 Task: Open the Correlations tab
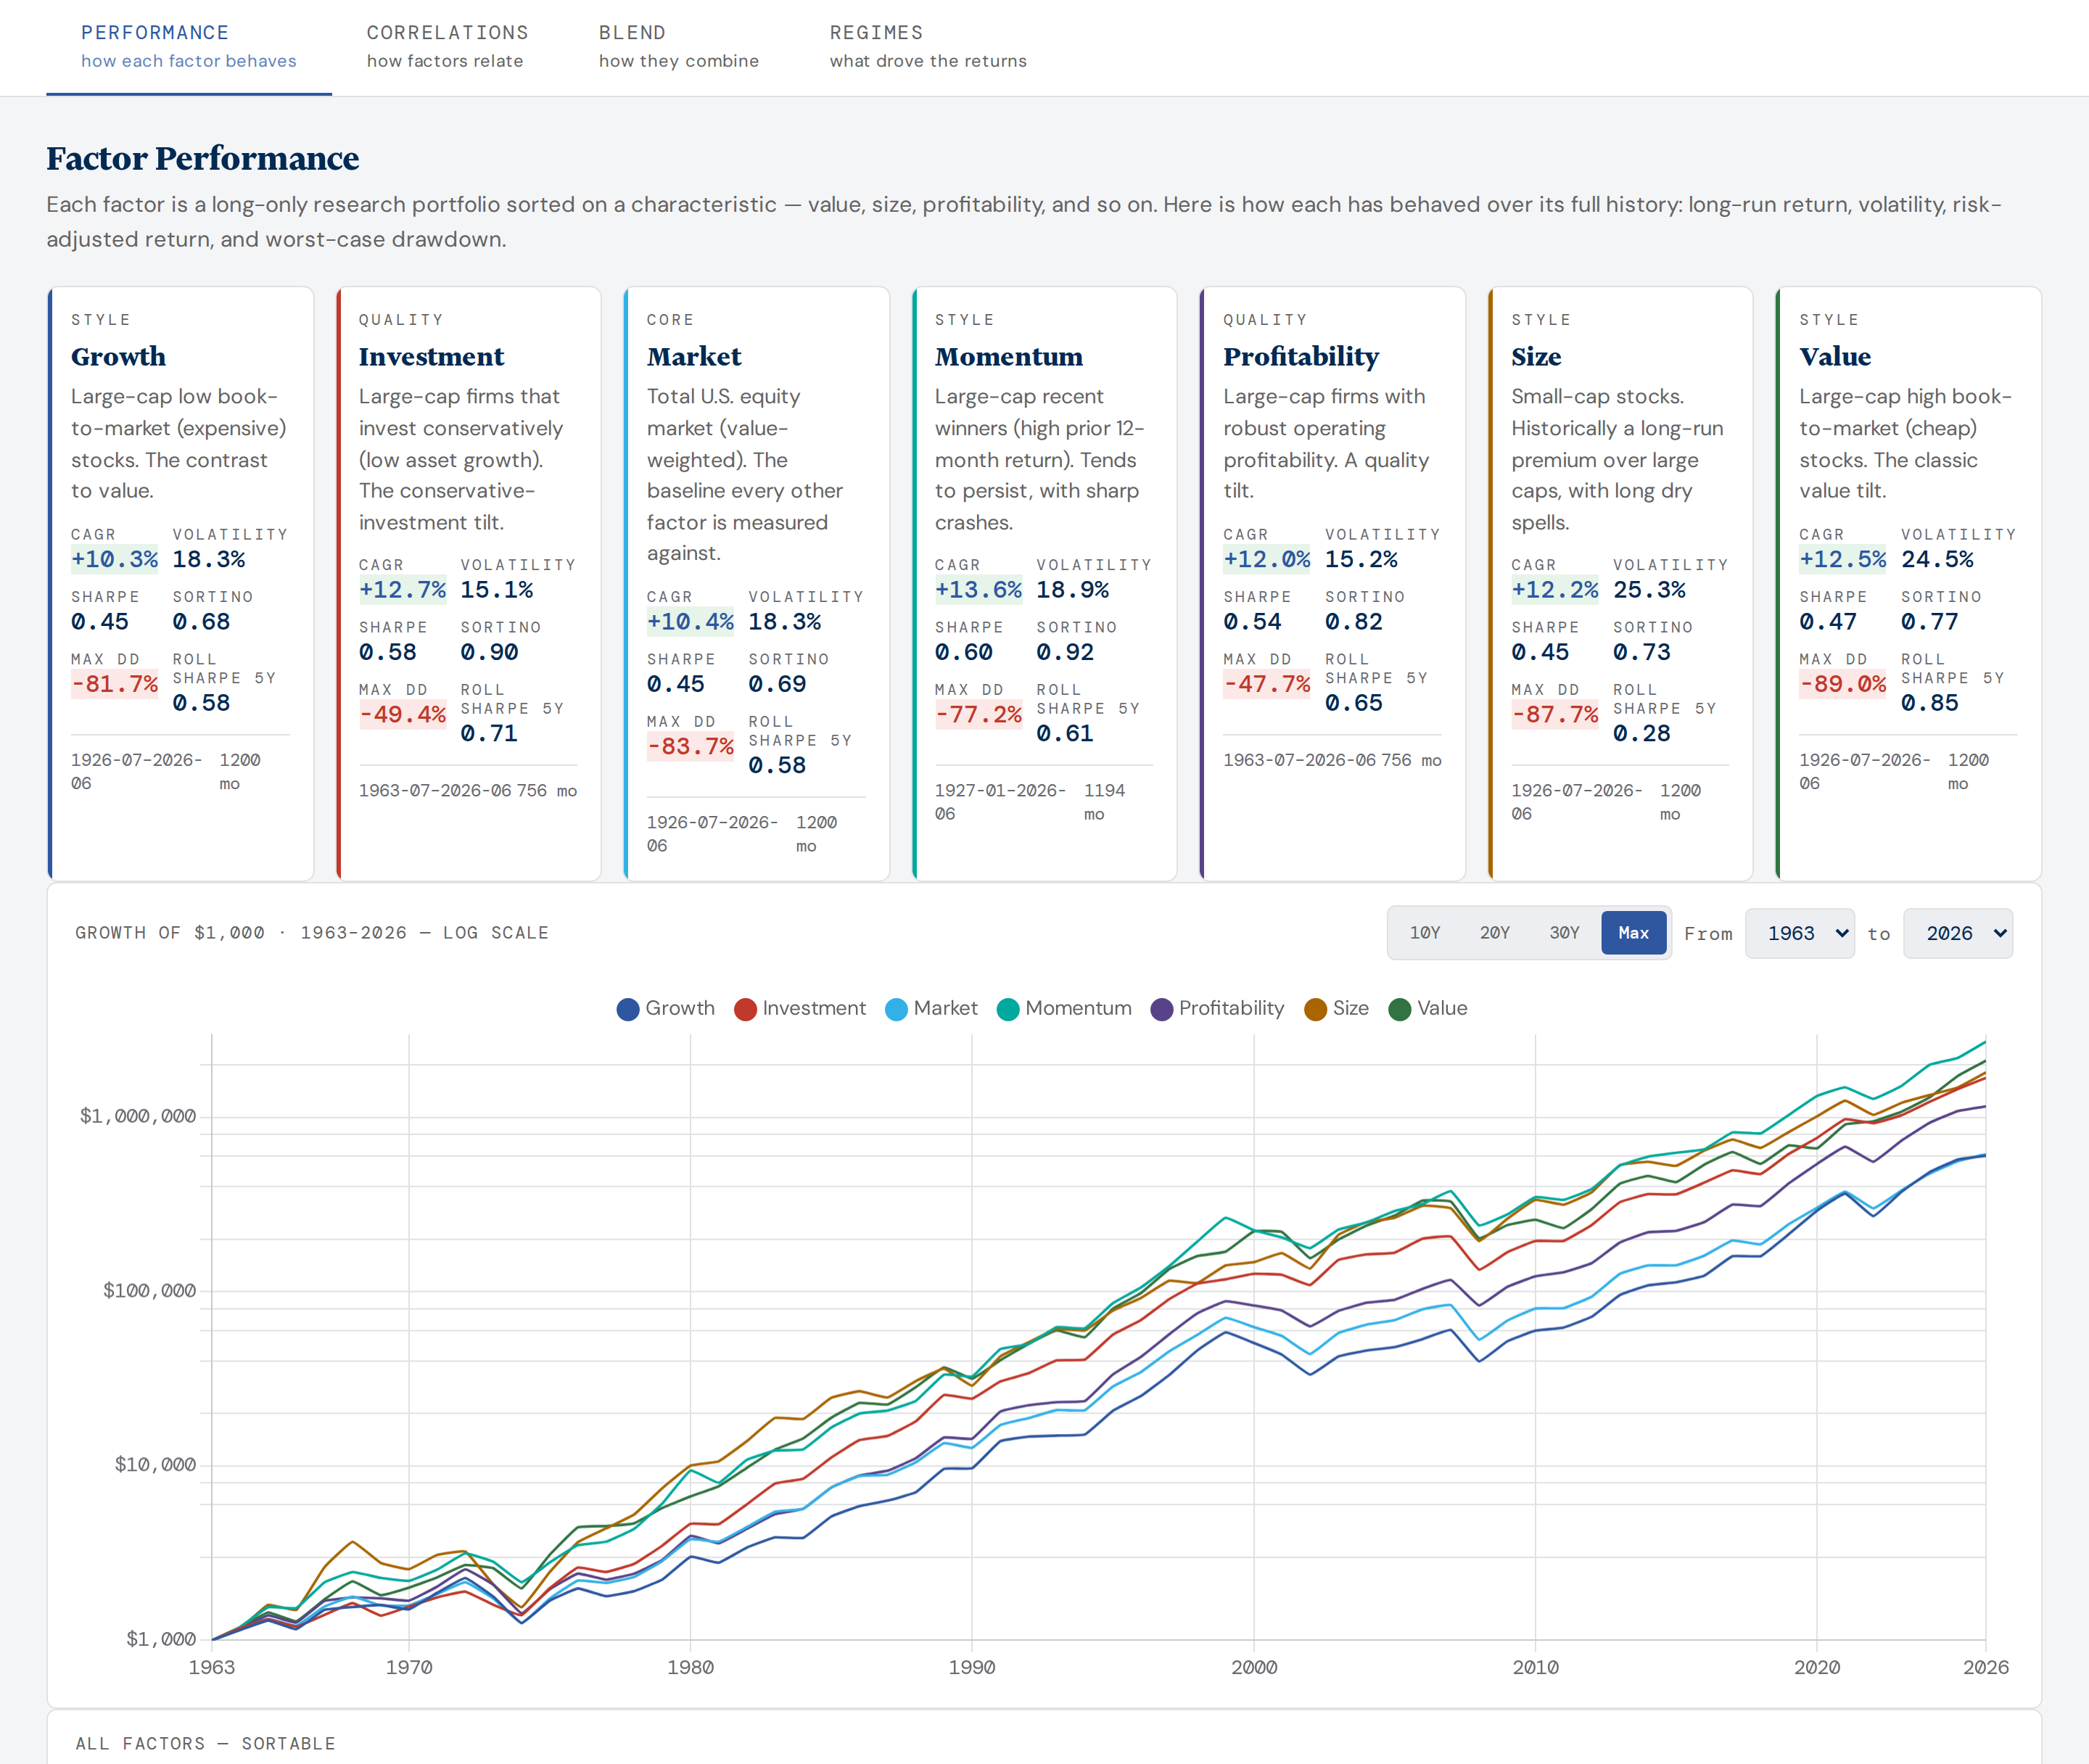point(447,47)
